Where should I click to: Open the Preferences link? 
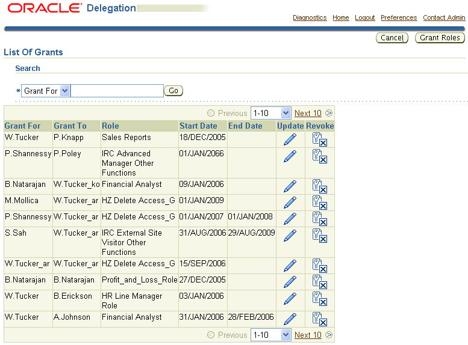tap(399, 17)
